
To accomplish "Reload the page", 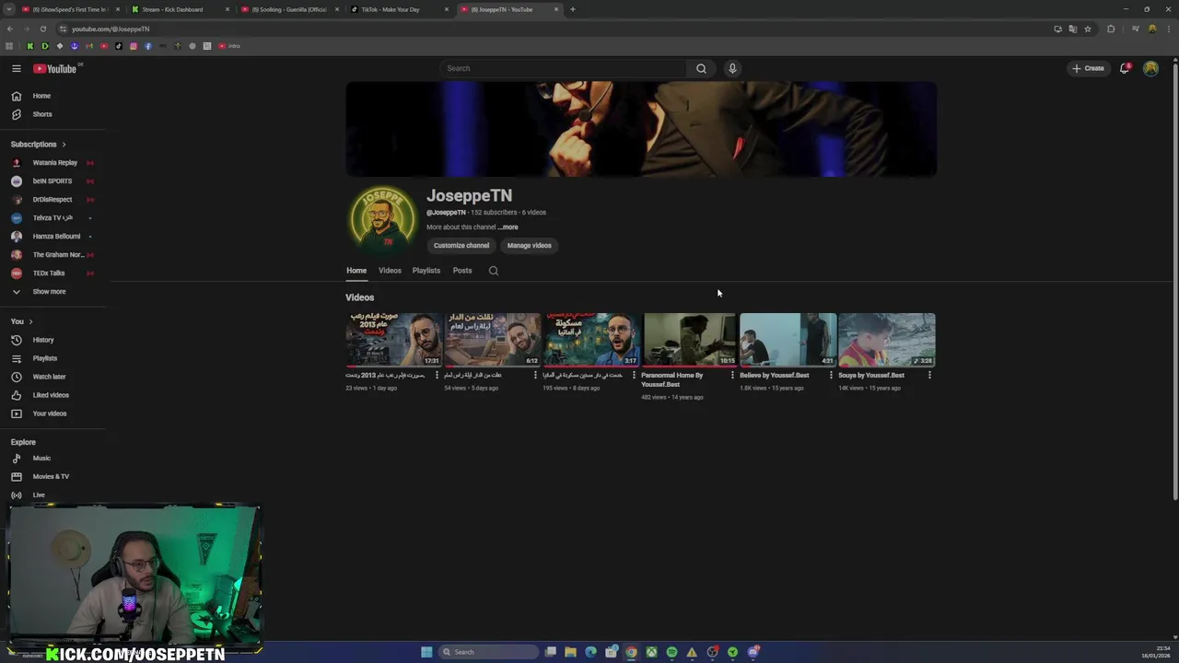I will [x=42, y=29].
